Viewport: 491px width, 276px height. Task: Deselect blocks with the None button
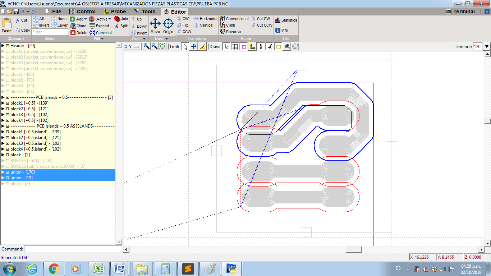(59, 19)
